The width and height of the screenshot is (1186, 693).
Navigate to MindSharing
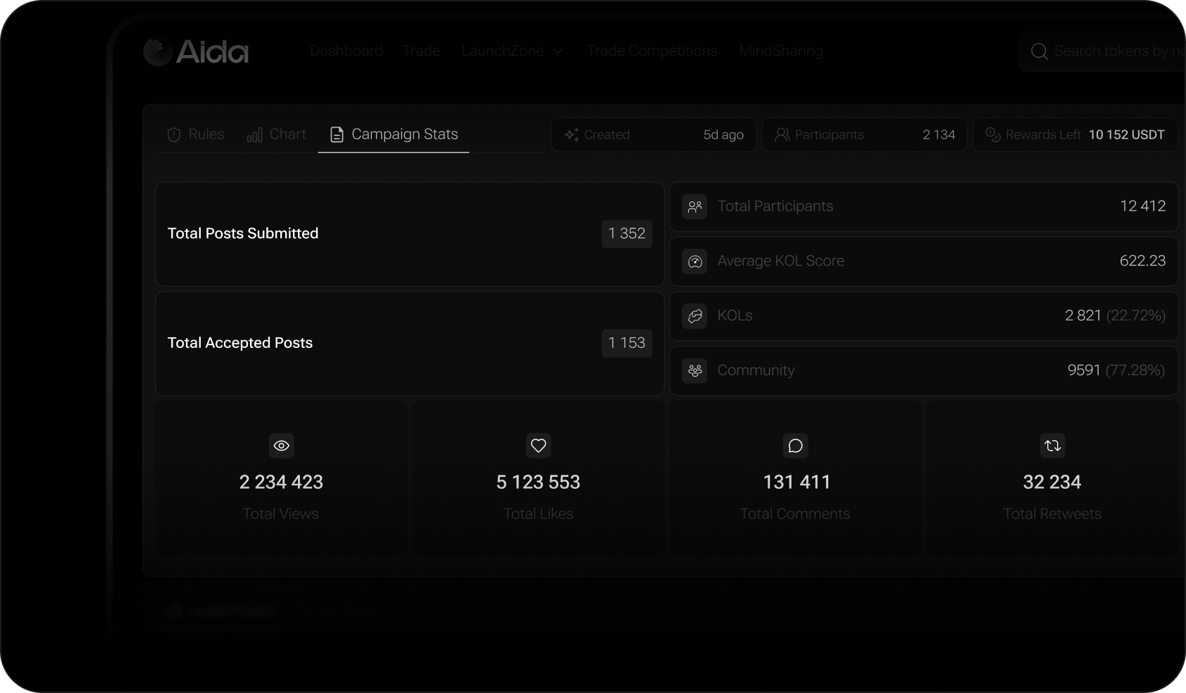[x=780, y=51]
